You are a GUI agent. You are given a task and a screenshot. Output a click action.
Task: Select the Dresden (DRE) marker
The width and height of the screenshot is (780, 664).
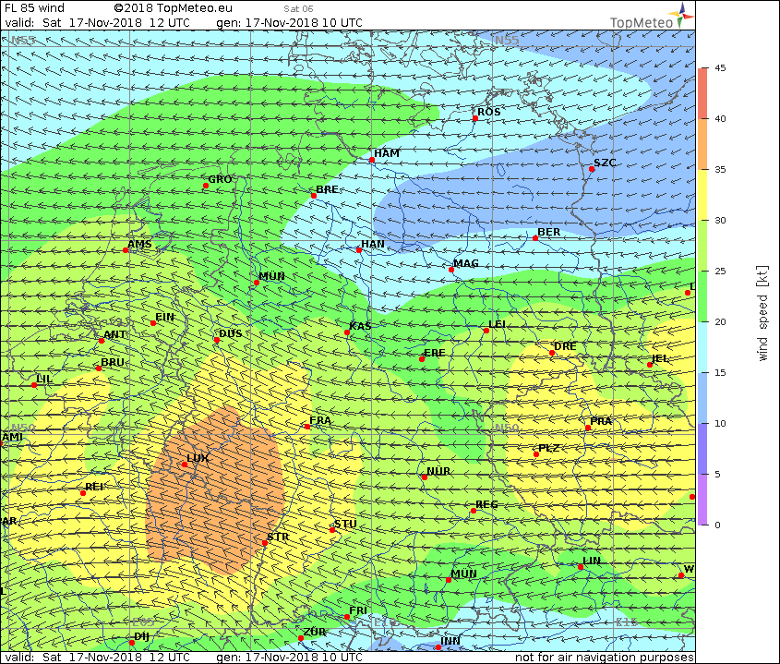[x=552, y=353]
